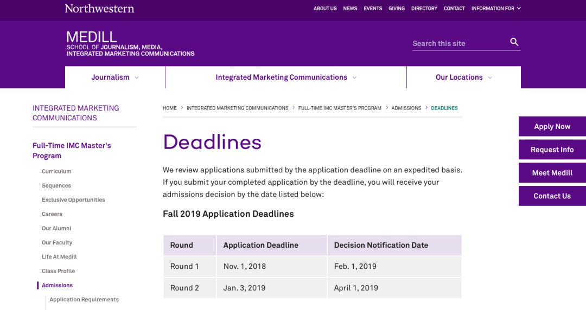Expand the Information For dropdown
The height and width of the screenshot is (310, 586).
point(496,8)
